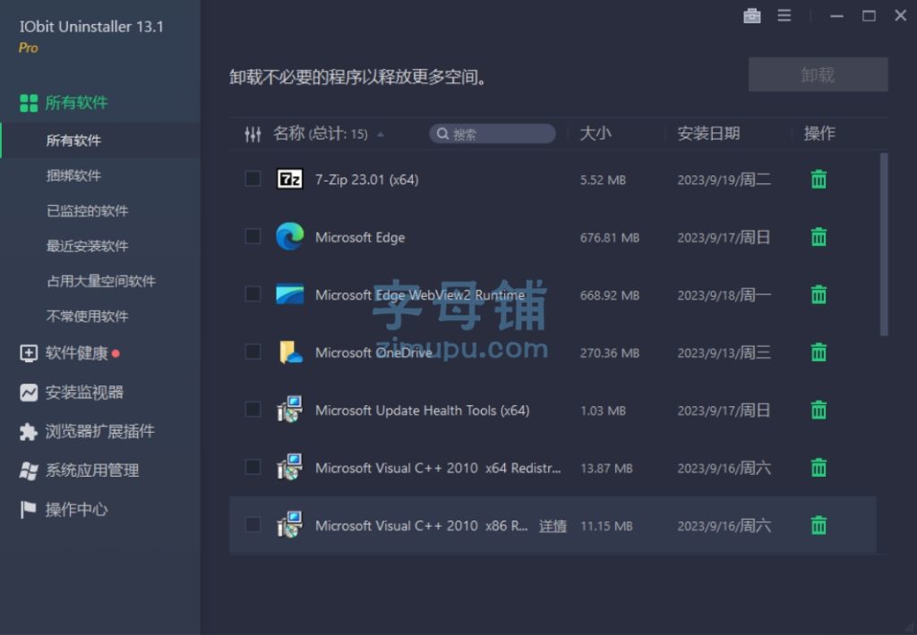Image resolution: width=917 pixels, height=635 pixels.
Task: Click the 操作中心 flag icon
Action: (28, 510)
